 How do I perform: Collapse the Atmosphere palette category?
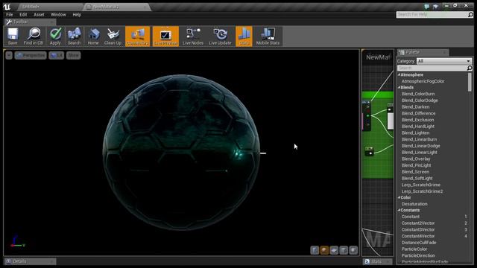pyautogui.click(x=399, y=74)
